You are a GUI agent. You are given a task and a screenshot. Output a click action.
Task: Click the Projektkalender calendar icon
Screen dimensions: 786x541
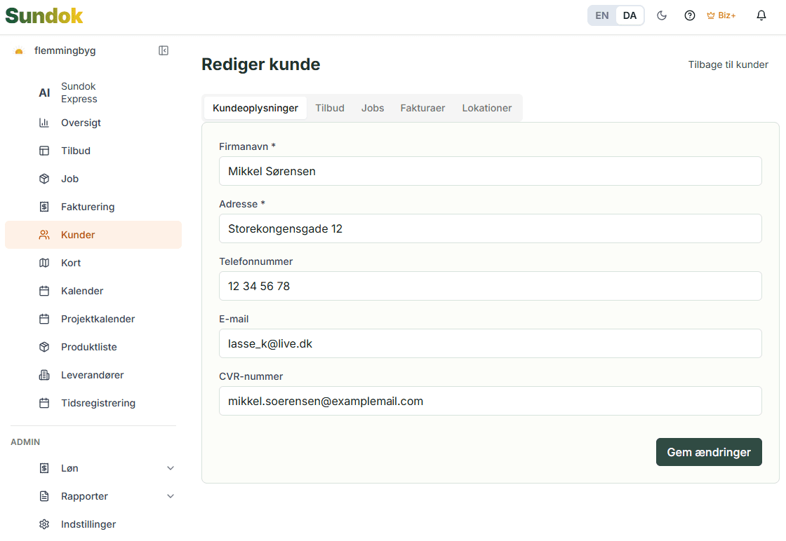[44, 319]
